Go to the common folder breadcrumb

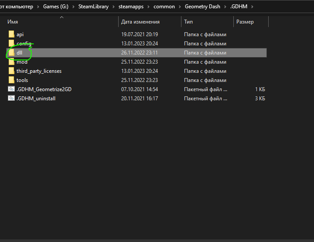pos(164,7)
